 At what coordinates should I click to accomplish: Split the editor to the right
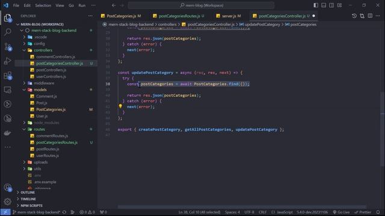click(370, 16)
